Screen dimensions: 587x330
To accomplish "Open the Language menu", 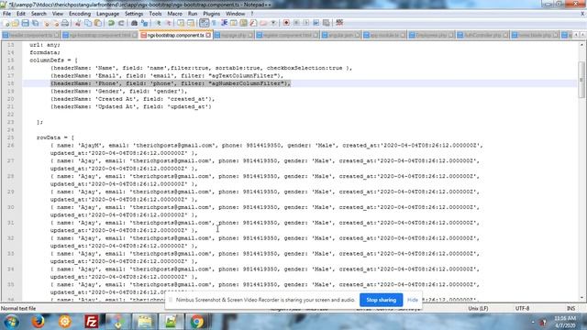I will (x=107, y=14).
